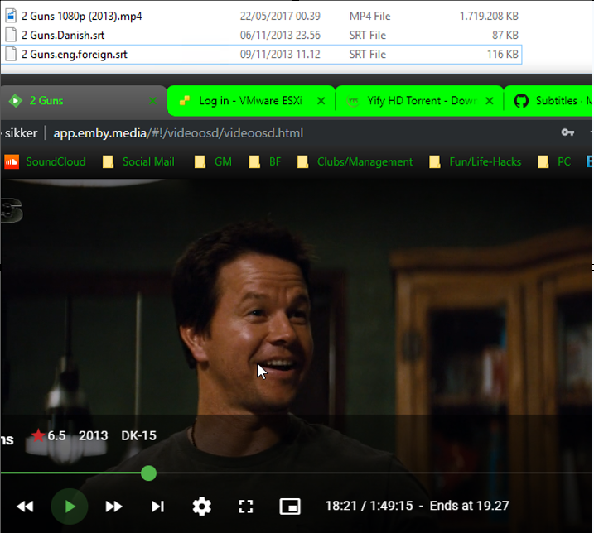Open the Social Mail bookmark folder
The width and height of the screenshot is (594, 533).
pyautogui.click(x=138, y=161)
